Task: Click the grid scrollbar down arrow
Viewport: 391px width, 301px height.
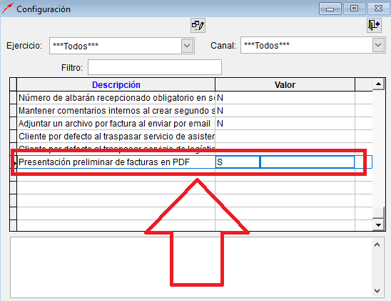Action: coord(378,224)
